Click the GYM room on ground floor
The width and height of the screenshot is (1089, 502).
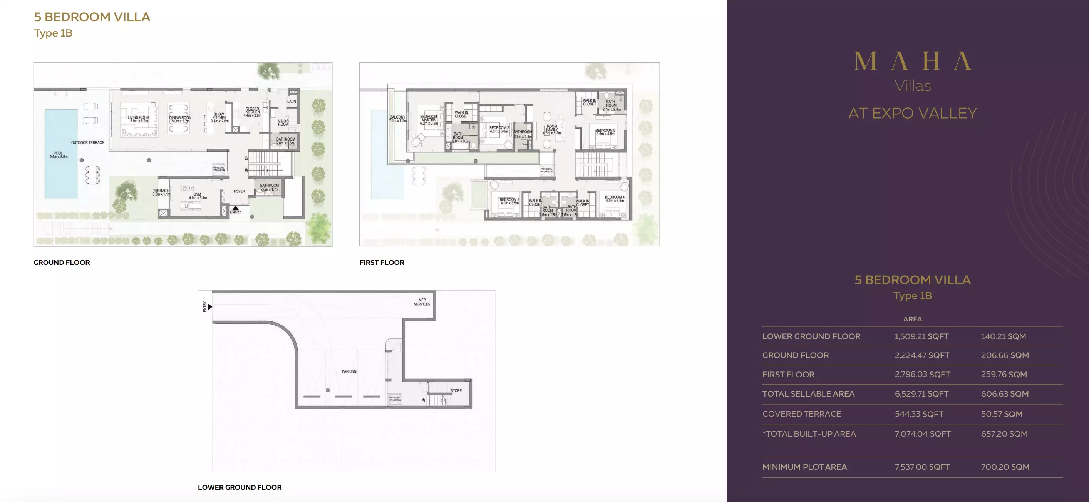pos(197,196)
